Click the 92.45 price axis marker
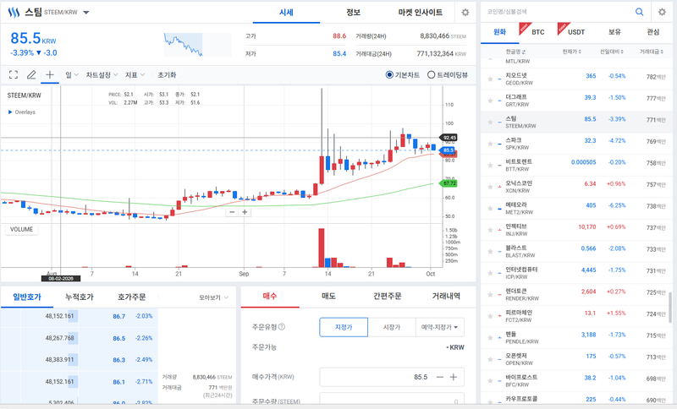Image resolution: width=677 pixels, height=409 pixels. click(x=449, y=138)
